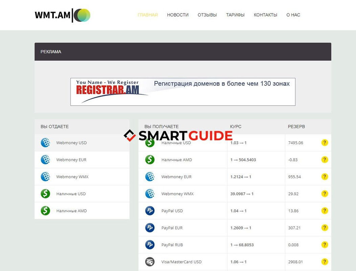356x271 pixels.
Task: Pick Webmoney WMX in ВЫ ПОЛУЧАЕТЕ
Action: (177, 194)
